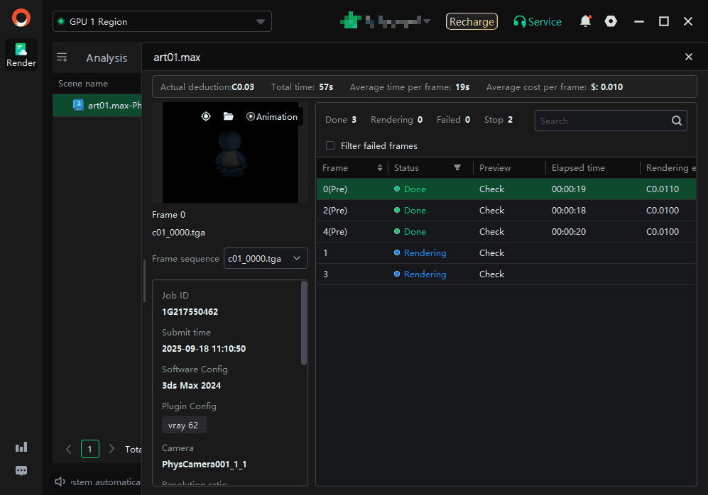Open the GPU 1 Region dropdown
708x495 pixels.
(x=162, y=22)
